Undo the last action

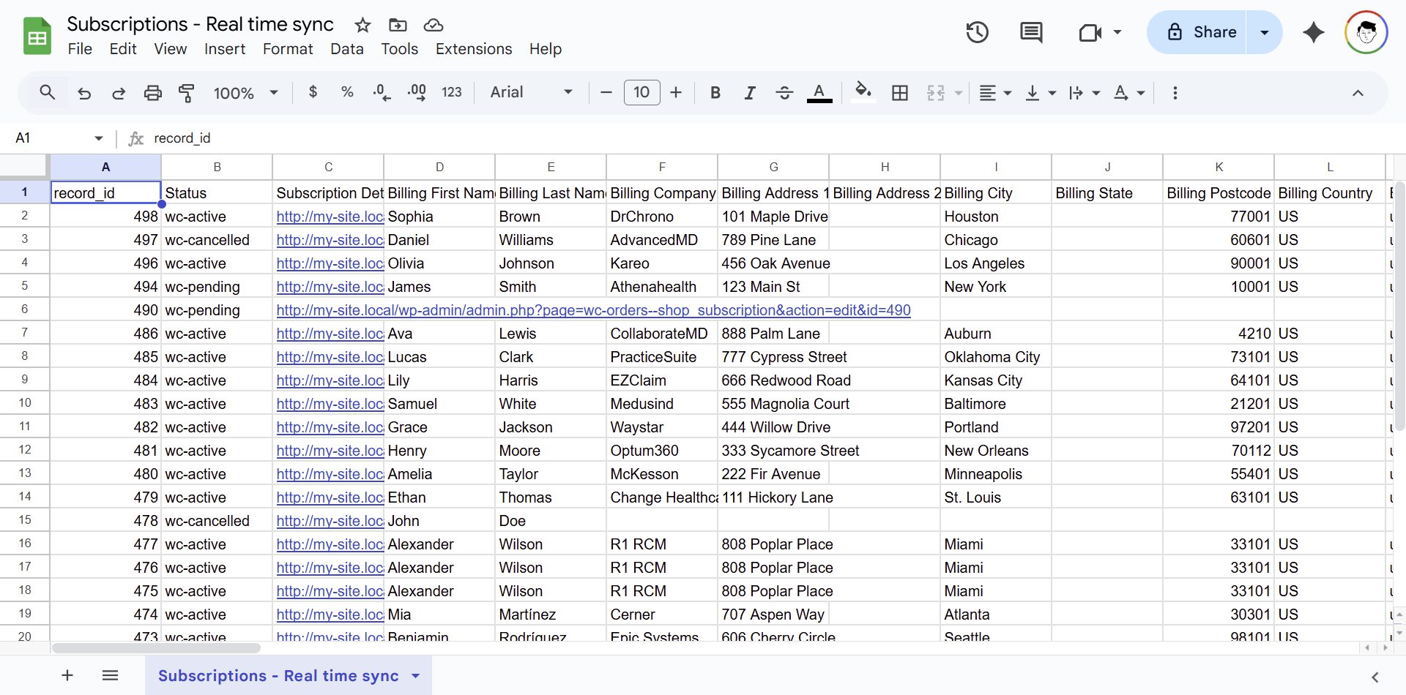(84, 93)
